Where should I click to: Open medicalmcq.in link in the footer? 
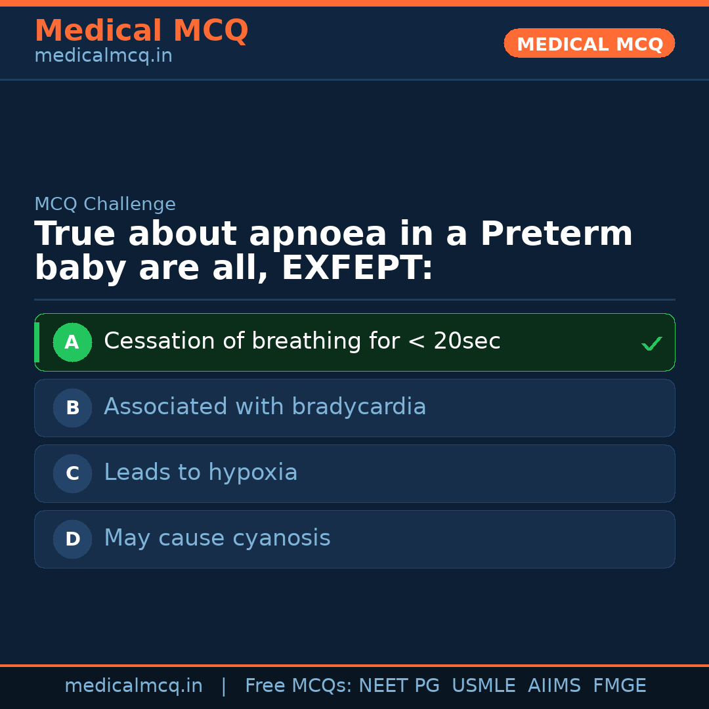(x=133, y=686)
